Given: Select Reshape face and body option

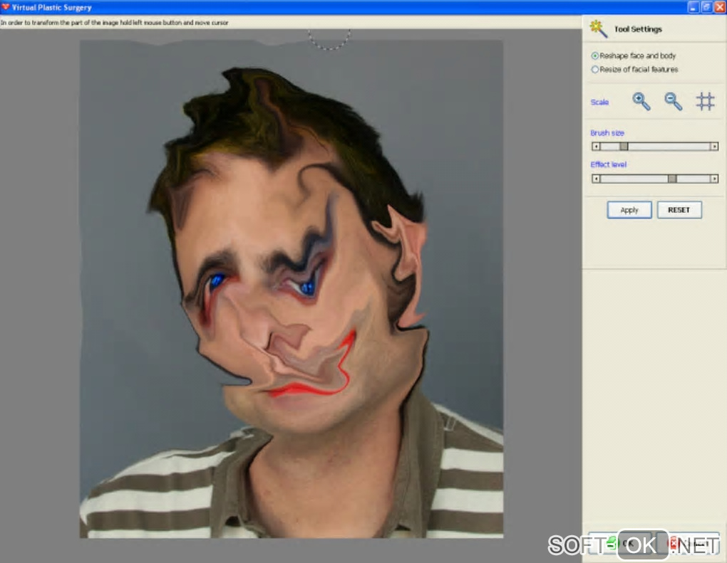Looking at the screenshot, I should point(634,56).
